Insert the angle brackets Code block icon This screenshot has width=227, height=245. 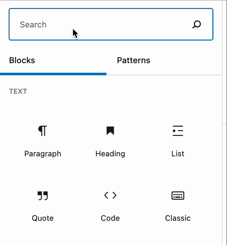point(110,195)
